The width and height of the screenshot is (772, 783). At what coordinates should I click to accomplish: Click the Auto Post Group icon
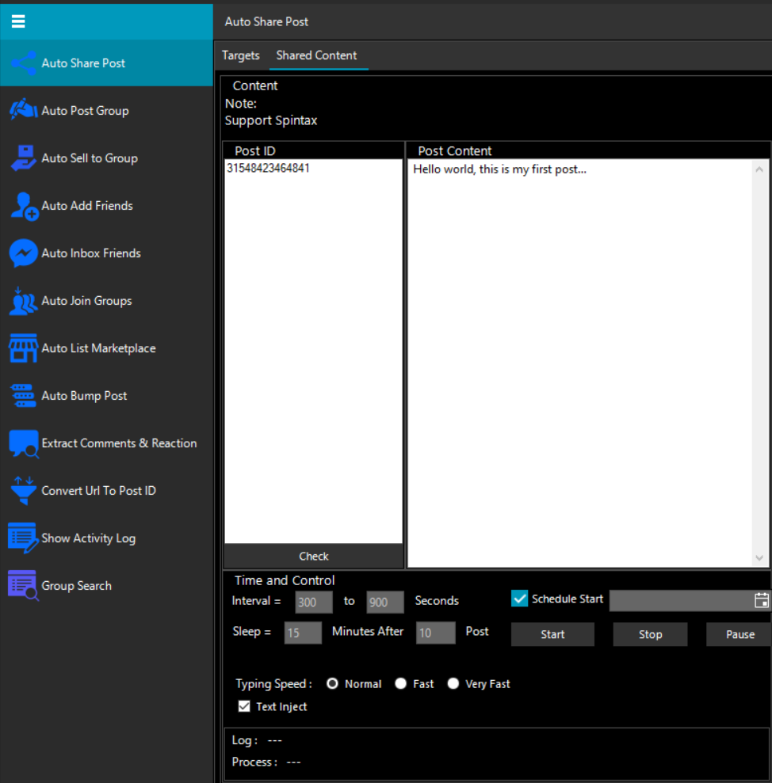point(23,110)
